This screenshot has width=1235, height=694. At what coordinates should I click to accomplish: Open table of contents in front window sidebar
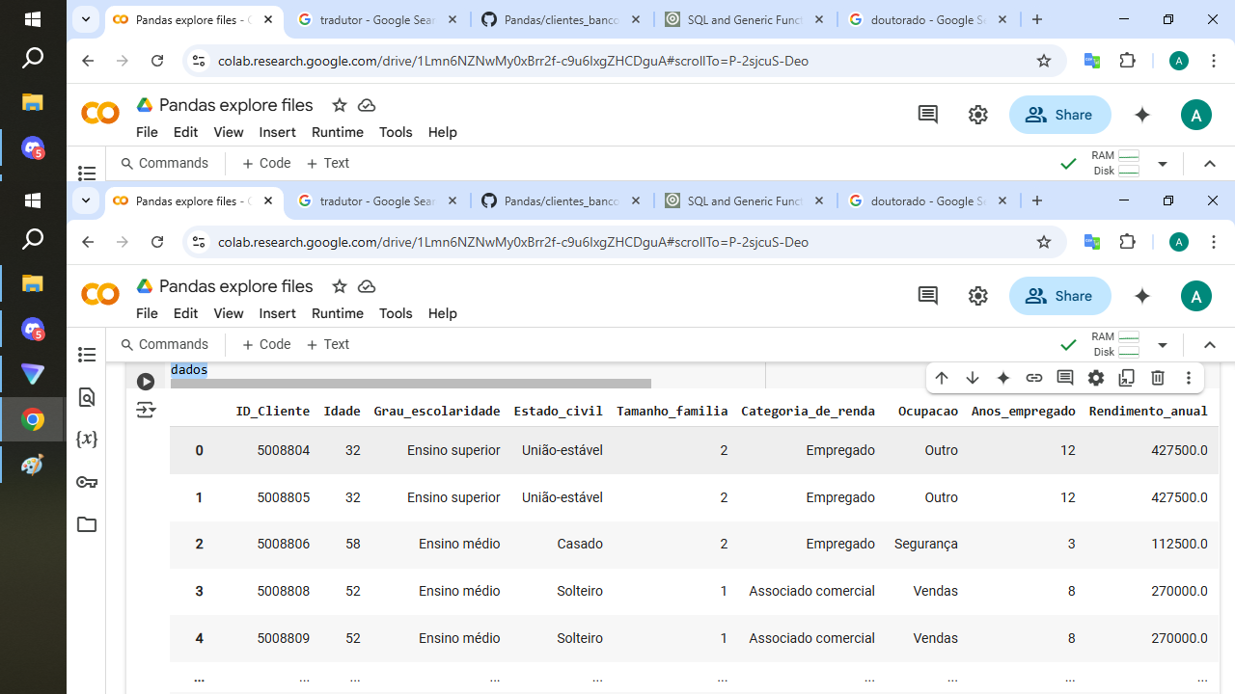(x=87, y=355)
